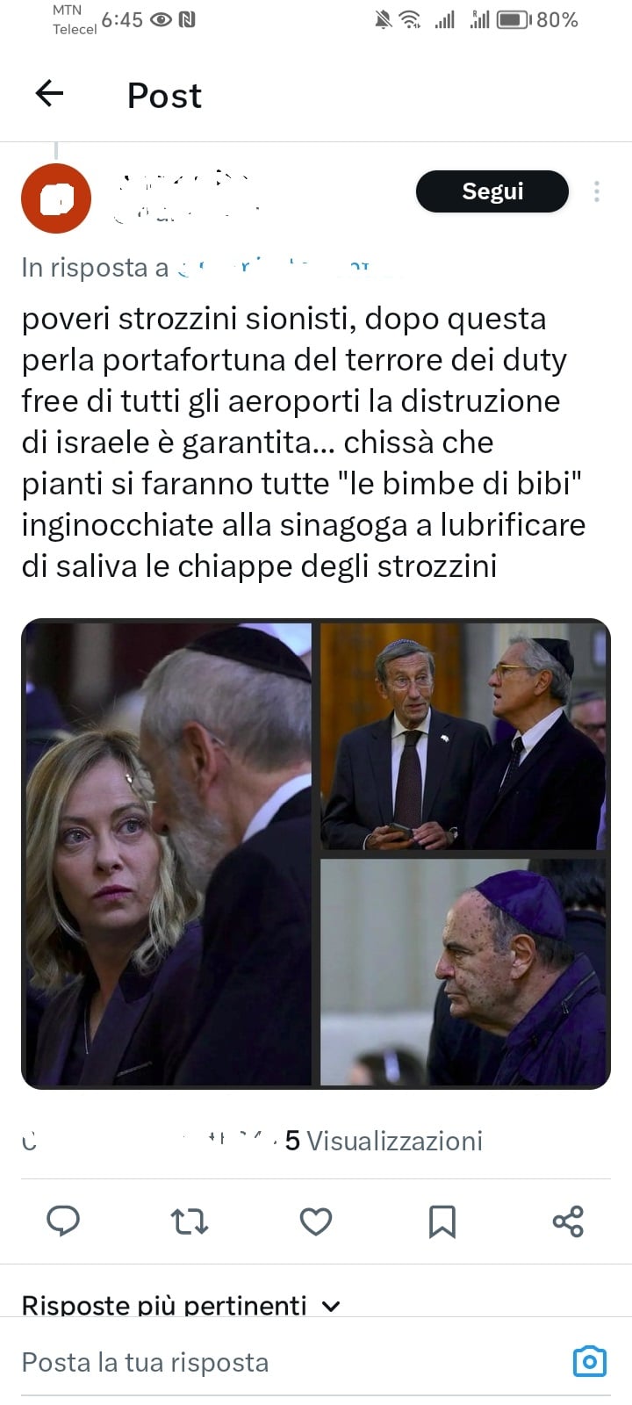Screen dimensions: 632x1405
Task: Open the large left photo thumbnail
Action: [x=167, y=854]
